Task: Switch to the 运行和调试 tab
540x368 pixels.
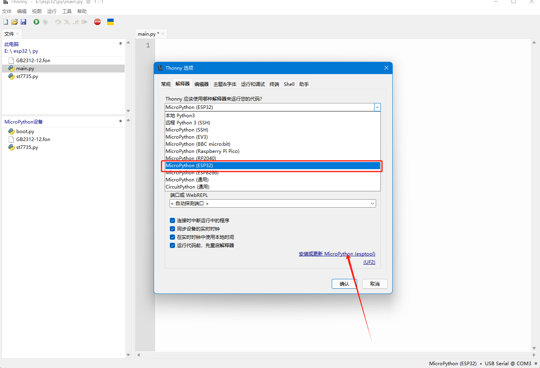Action: click(x=253, y=84)
